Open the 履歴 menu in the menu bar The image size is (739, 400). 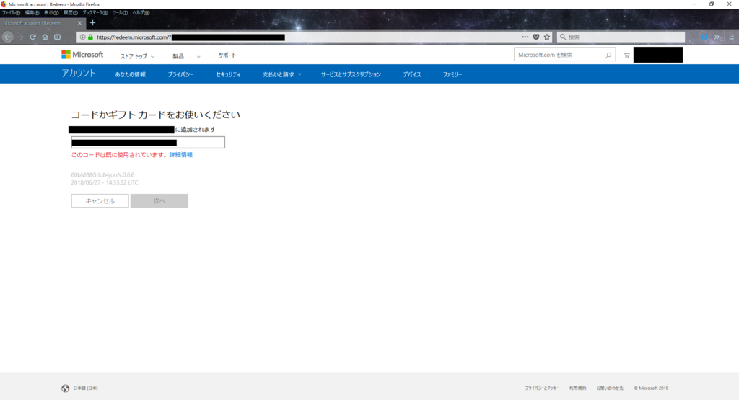71,13
